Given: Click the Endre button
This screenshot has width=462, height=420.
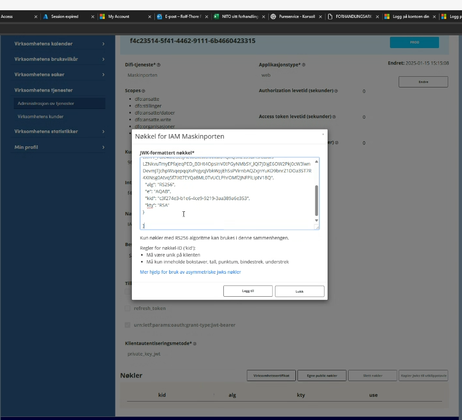Looking at the screenshot, I should point(423,82).
